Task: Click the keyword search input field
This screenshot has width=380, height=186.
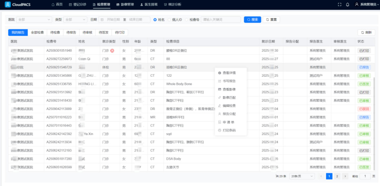Action: point(220,20)
